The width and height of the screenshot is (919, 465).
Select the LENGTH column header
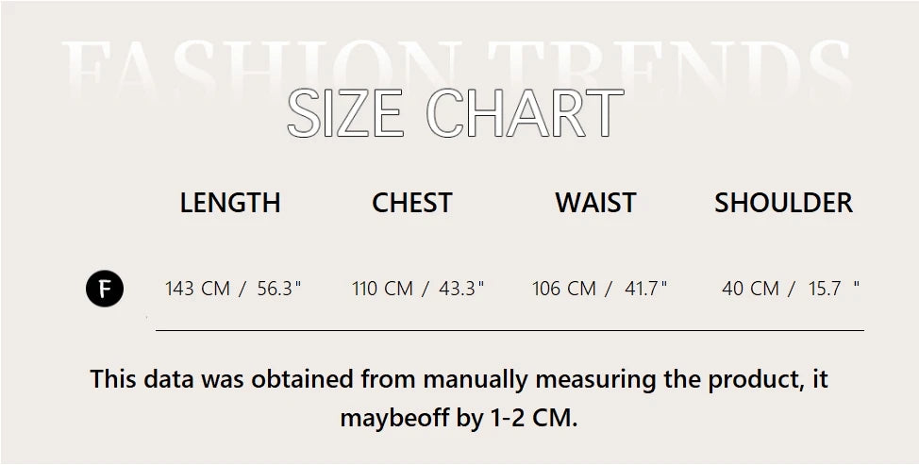pos(230,203)
